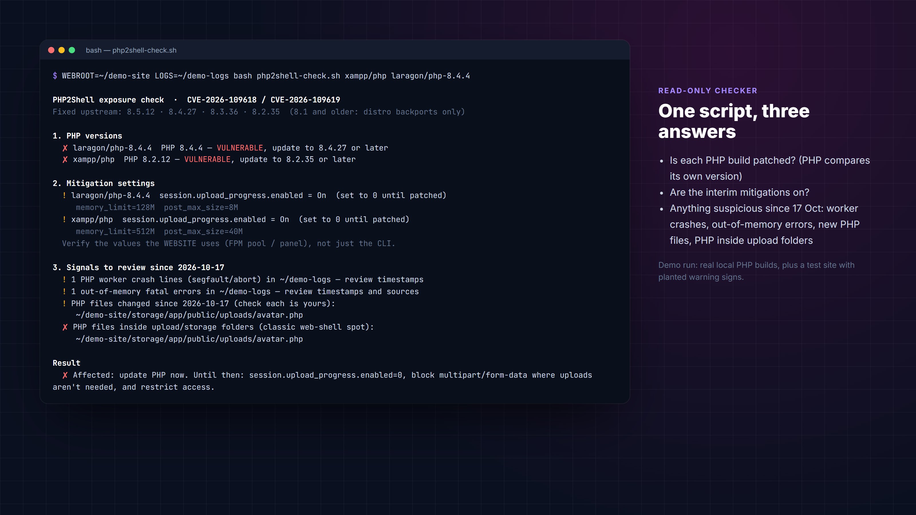916x515 pixels.
Task: Click the yellow ! beside 'PHP files changed since'
Action: 64,304
